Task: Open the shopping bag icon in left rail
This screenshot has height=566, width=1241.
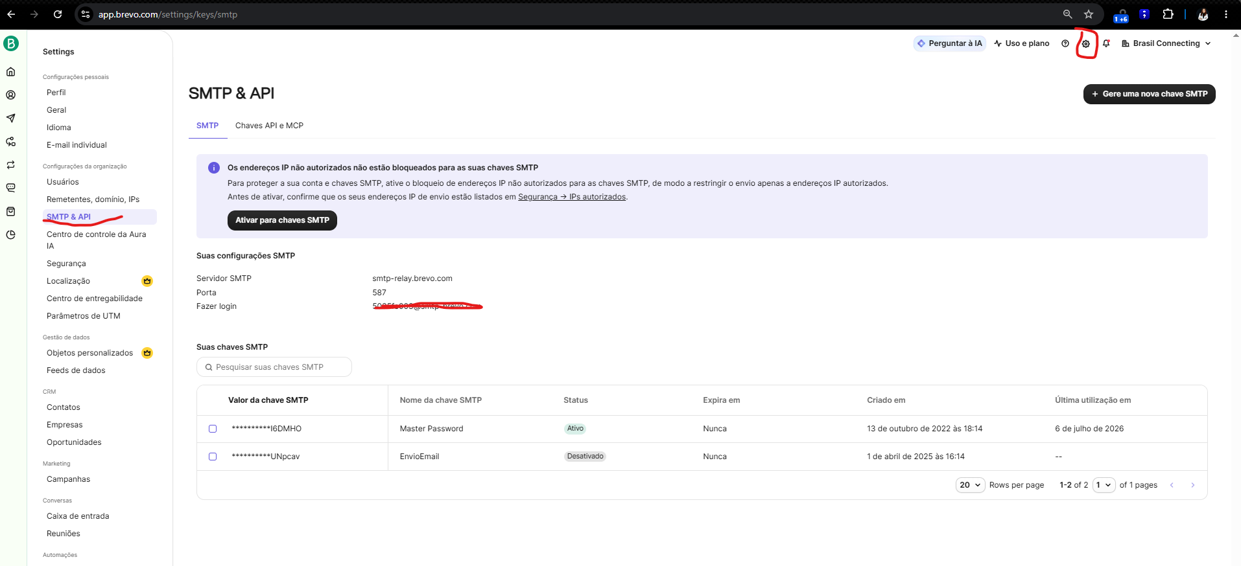Action: (x=11, y=212)
